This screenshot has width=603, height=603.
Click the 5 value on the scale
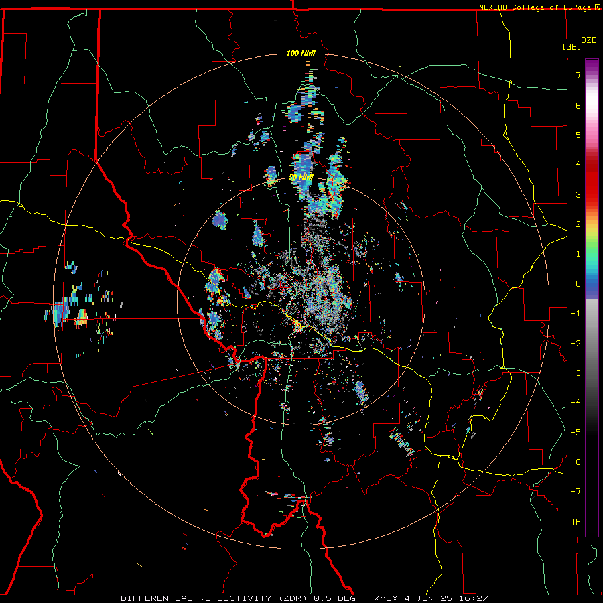point(578,135)
